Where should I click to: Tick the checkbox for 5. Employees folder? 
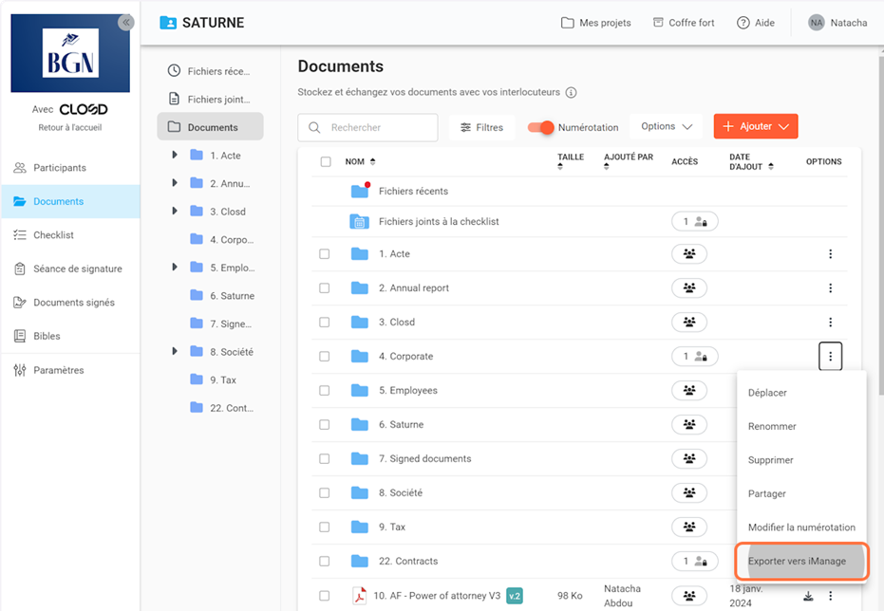[325, 391]
